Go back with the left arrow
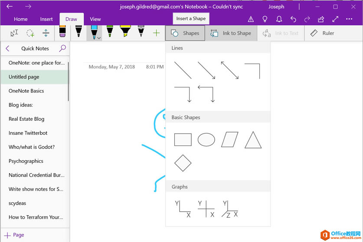 tap(10, 6)
